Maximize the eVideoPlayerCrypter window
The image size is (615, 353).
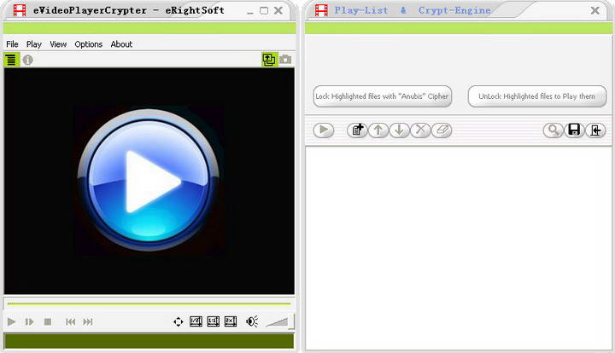(x=264, y=11)
